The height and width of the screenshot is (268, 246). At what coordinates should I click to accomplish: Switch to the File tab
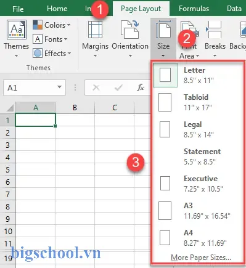click(18, 9)
